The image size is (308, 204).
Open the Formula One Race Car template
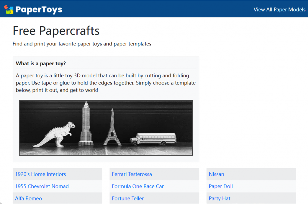pos(138,186)
